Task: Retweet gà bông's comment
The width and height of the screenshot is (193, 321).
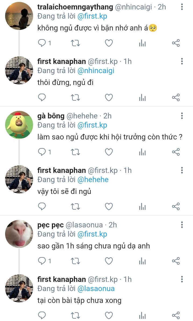Action: click(75, 152)
